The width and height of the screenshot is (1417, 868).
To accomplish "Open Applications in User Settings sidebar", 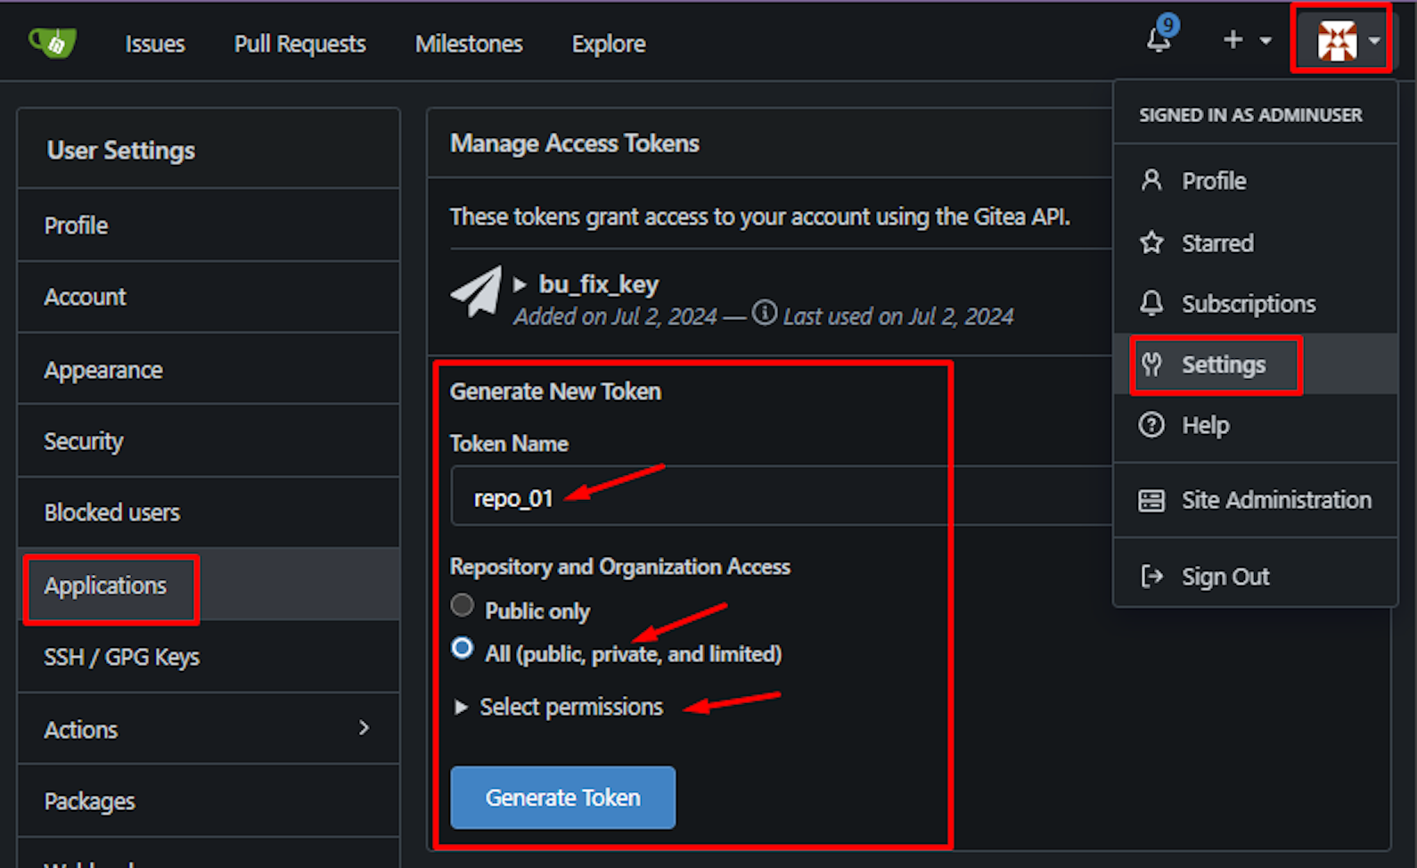I will (x=105, y=585).
